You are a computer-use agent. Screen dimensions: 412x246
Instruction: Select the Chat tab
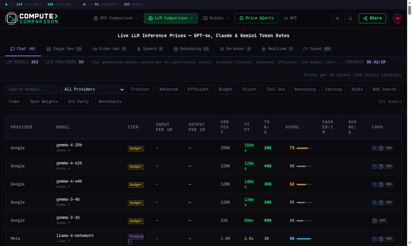click(x=23, y=49)
